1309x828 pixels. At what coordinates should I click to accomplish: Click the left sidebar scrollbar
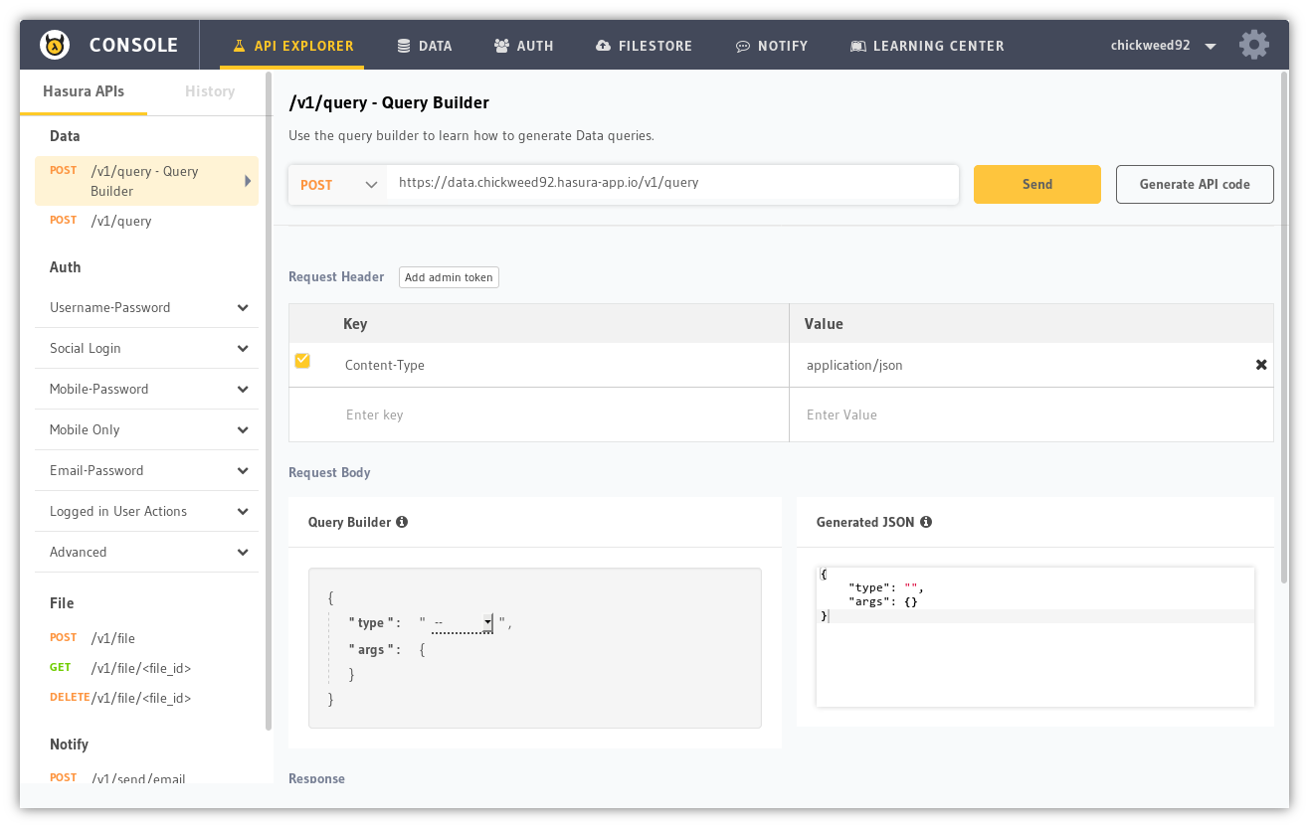point(268,401)
